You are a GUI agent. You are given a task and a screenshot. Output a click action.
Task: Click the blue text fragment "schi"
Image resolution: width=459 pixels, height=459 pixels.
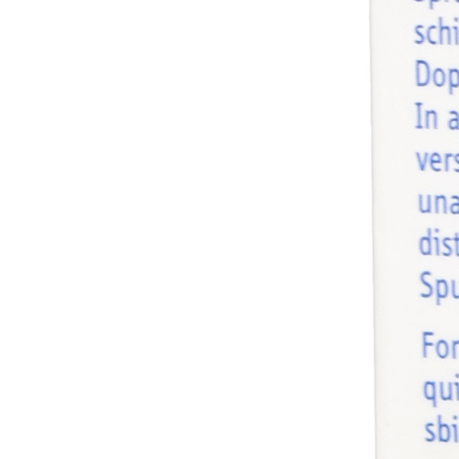[437, 34]
